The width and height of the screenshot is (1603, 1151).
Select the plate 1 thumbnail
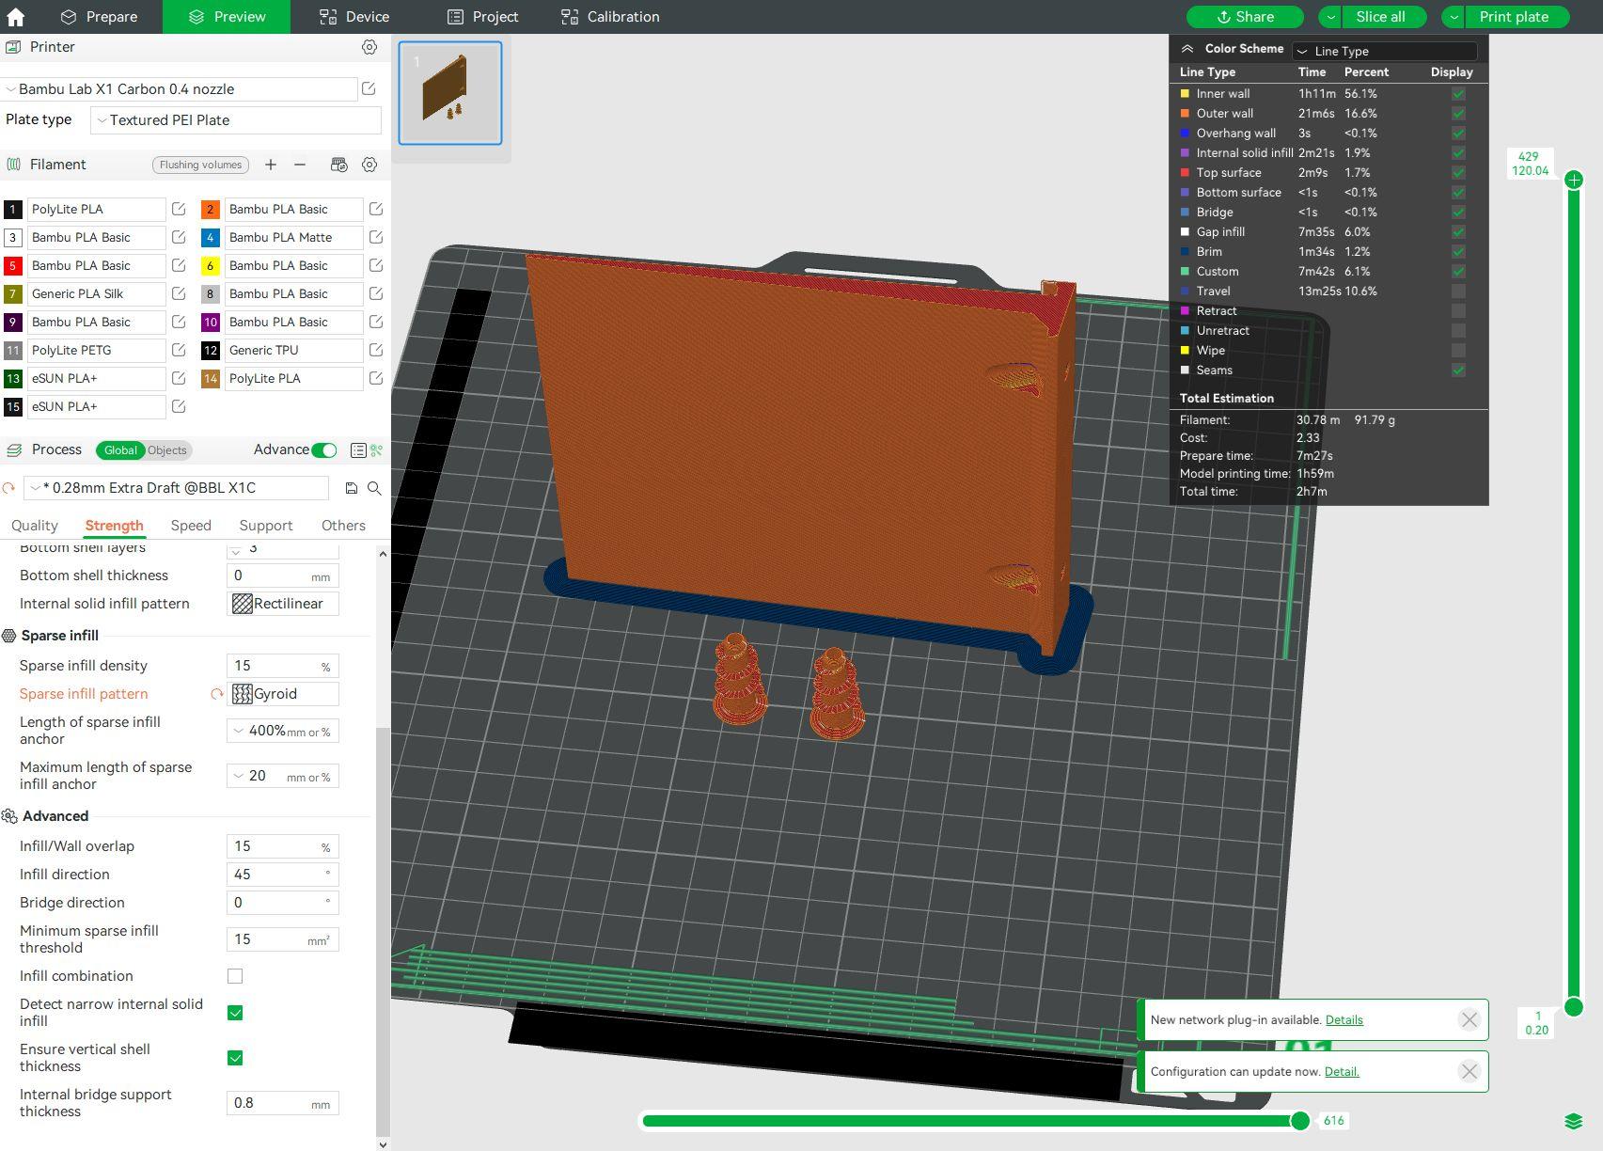pyautogui.click(x=449, y=91)
